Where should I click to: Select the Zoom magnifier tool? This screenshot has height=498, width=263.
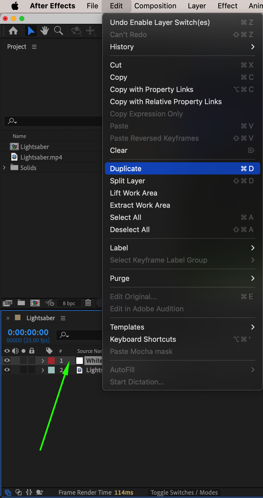(x=58, y=31)
